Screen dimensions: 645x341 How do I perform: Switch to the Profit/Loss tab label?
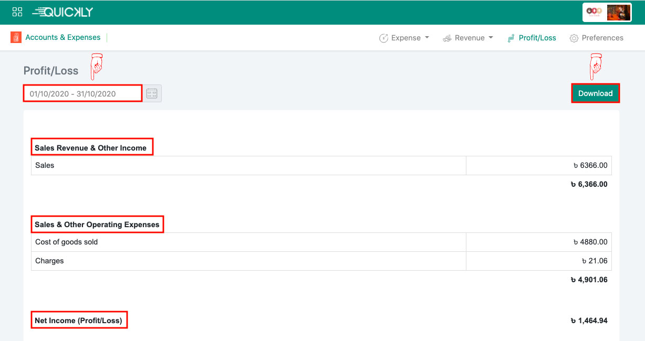tap(537, 38)
